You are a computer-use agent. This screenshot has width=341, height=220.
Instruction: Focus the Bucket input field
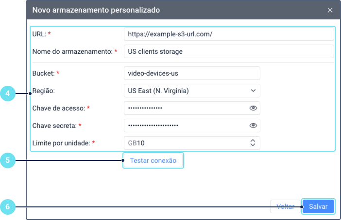click(x=192, y=73)
